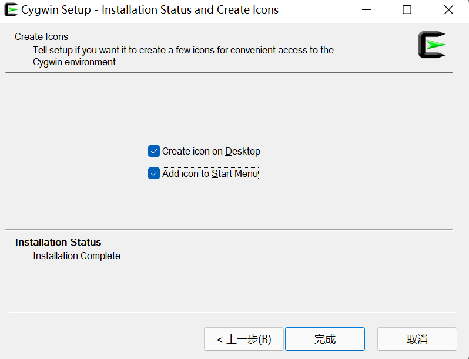Uncheck the Create icon on Desktop checkbox

(154, 152)
